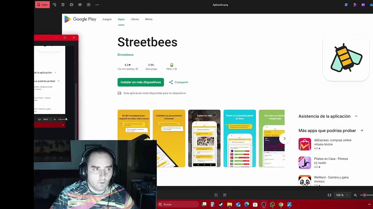The image size is (373, 209).
Task: Open Más apps que podrías probar arrow
Action: (x=362, y=131)
